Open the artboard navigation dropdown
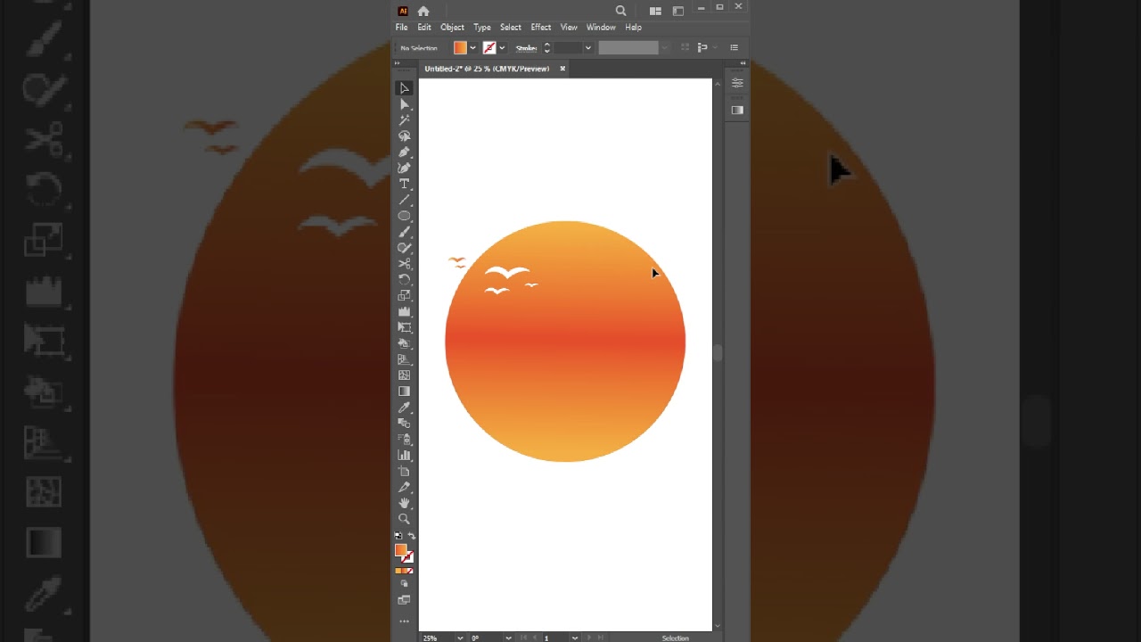This screenshot has width=1141, height=642. [x=575, y=638]
